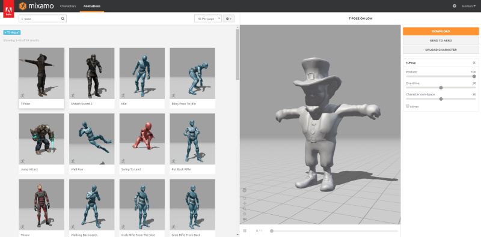Click the search magnifier icon

tap(63, 19)
